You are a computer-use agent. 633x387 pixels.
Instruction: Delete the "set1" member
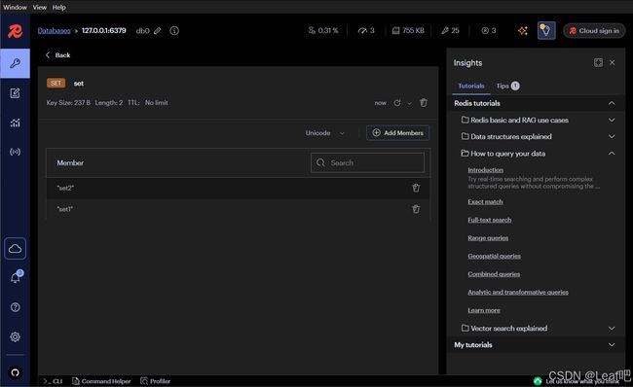416,209
